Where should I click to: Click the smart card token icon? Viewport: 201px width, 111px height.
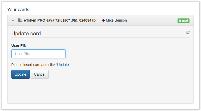click(20, 20)
